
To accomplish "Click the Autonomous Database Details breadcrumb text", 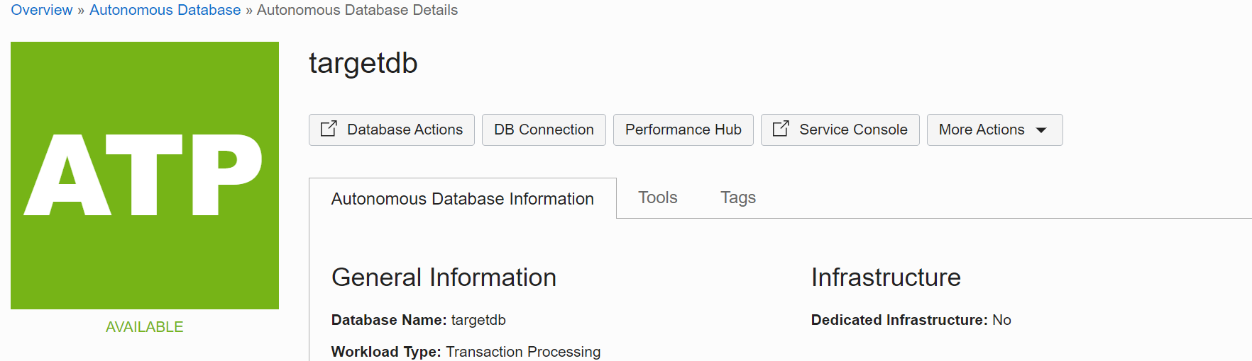I will (x=357, y=10).
